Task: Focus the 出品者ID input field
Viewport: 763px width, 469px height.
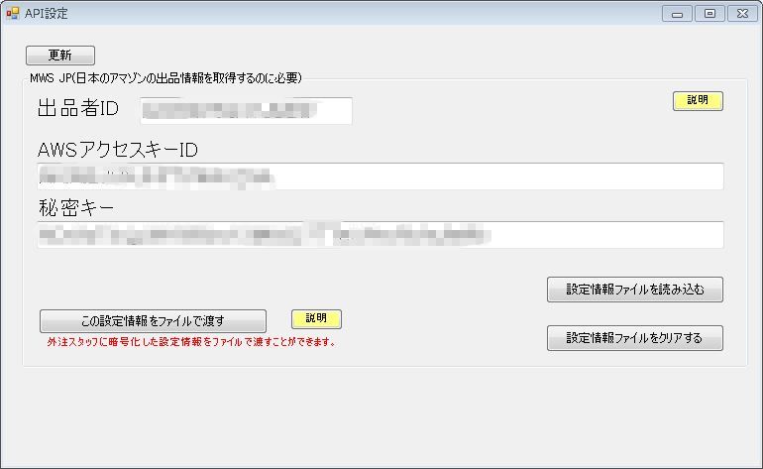Action: [x=246, y=110]
